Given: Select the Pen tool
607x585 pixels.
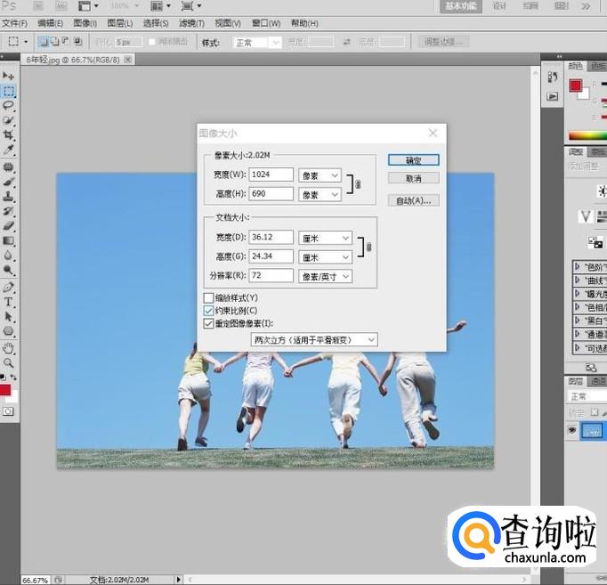Looking at the screenshot, I should click(x=9, y=287).
